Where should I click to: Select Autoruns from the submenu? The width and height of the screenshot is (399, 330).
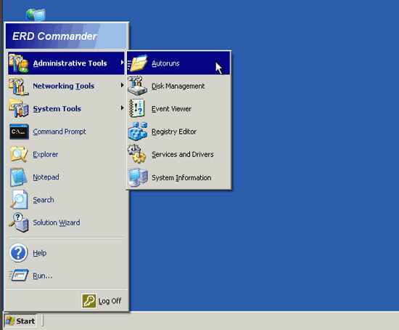click(178, 63)
